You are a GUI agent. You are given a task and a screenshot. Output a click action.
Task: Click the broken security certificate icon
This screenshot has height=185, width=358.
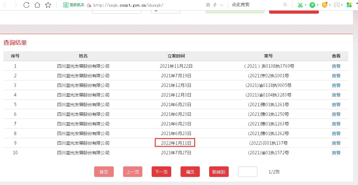point(88,5)
